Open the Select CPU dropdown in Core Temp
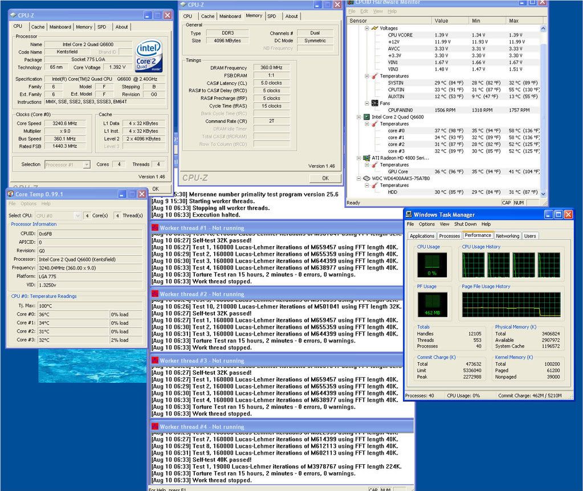 point(78,215)
